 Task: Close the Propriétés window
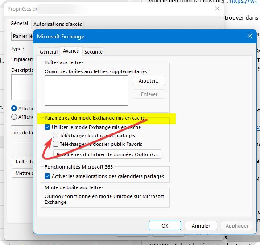tap(217, 8)
